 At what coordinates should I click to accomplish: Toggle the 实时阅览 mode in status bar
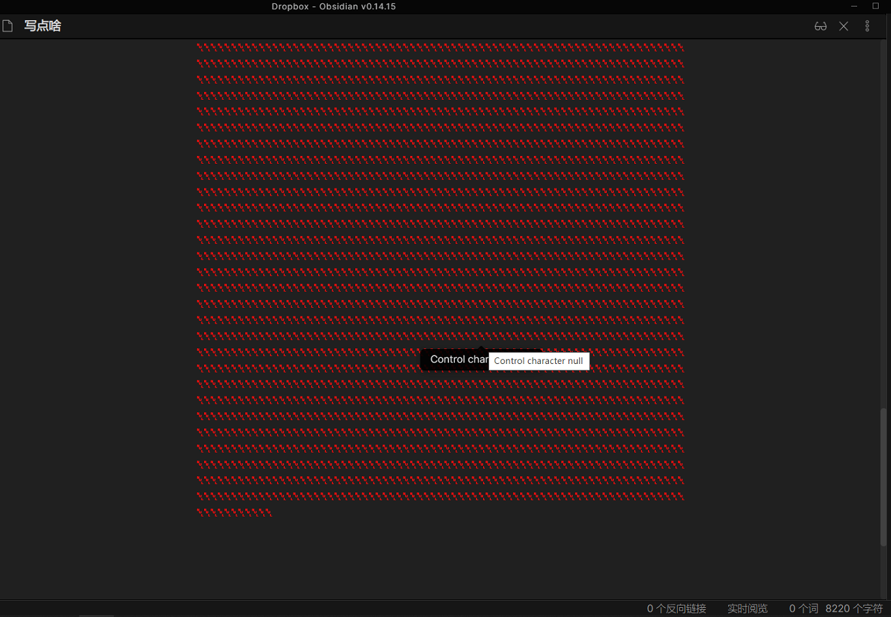click(747, 609)
